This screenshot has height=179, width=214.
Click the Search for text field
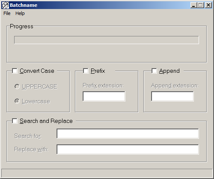(128, 134)
